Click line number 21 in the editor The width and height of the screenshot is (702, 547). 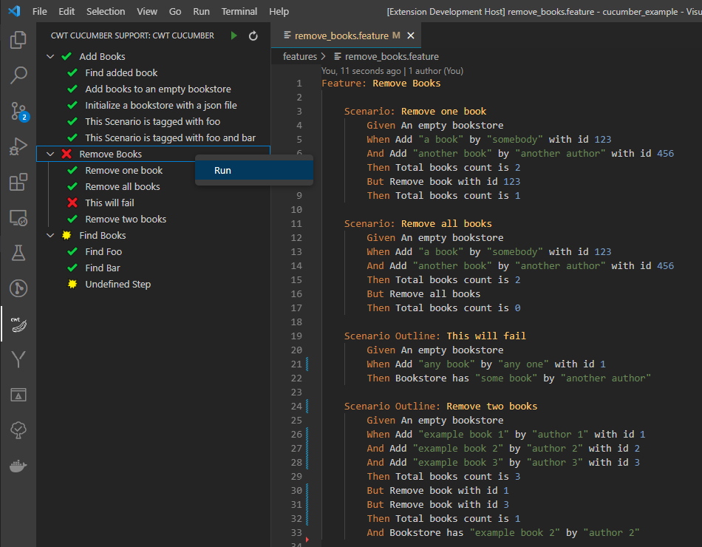click(x=296, y=364)
